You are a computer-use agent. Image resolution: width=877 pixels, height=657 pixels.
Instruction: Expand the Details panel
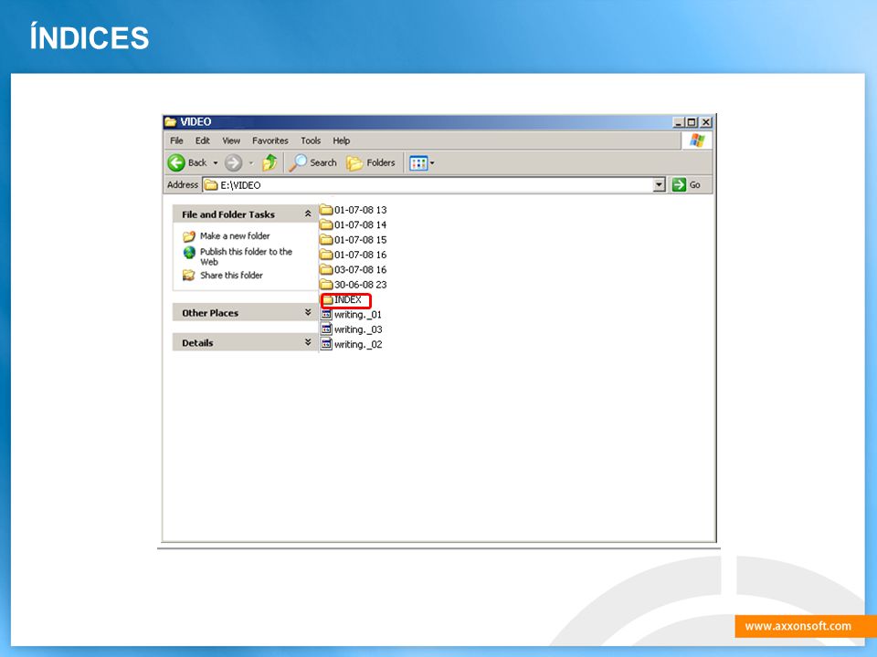(x=308, y=342)
